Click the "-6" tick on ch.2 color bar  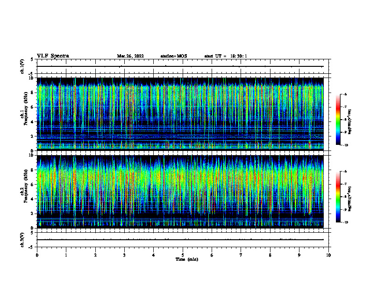[345, 172]
